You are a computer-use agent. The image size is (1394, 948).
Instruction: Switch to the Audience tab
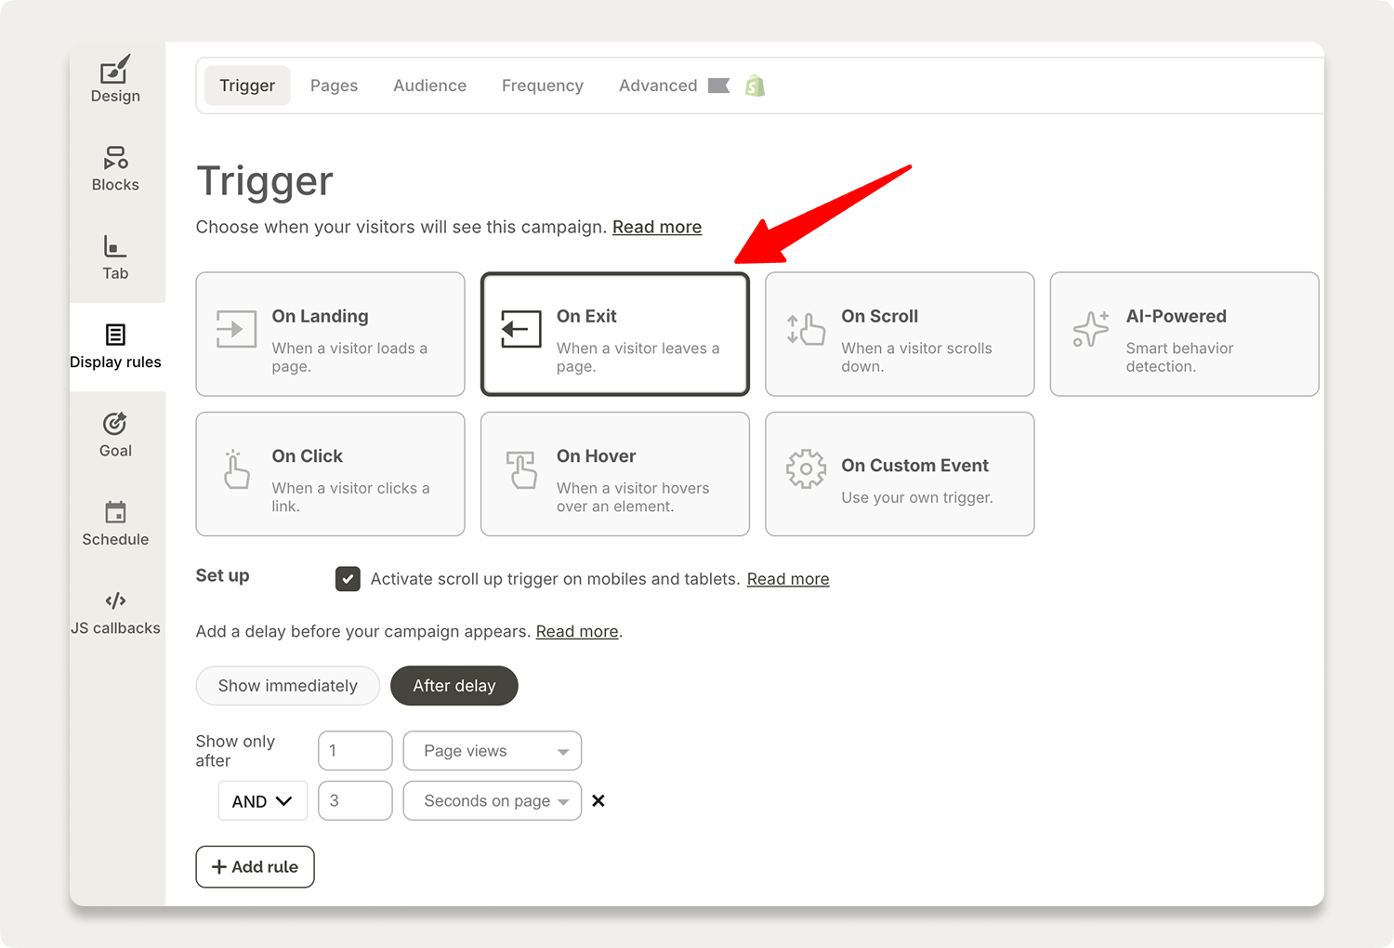tap(429, 85)
